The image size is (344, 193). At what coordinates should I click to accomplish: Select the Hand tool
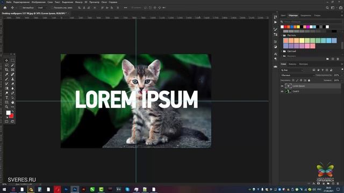click(12, 102)
